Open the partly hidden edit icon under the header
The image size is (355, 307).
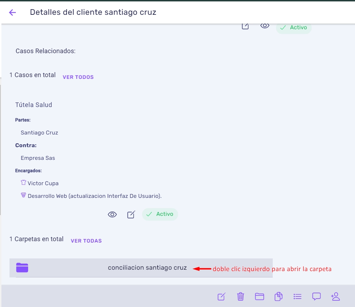coord(245,26)
